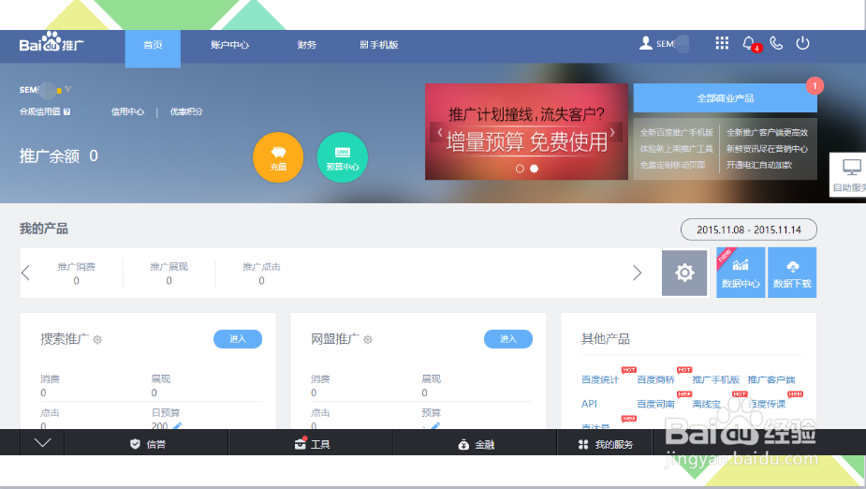Expand the SEM account dropdown arrow
Image resolution: width=866 pixels, height=489 pixels.
(67, 89)
